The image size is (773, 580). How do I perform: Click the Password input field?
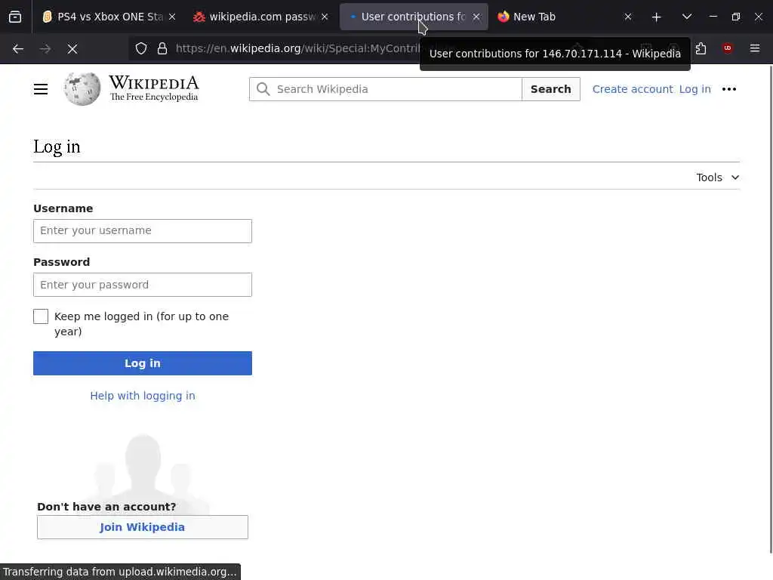coord(143,285)
